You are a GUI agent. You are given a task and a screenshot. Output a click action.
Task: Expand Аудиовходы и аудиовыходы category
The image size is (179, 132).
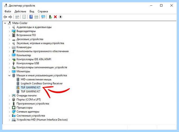(x=9, y=27)
